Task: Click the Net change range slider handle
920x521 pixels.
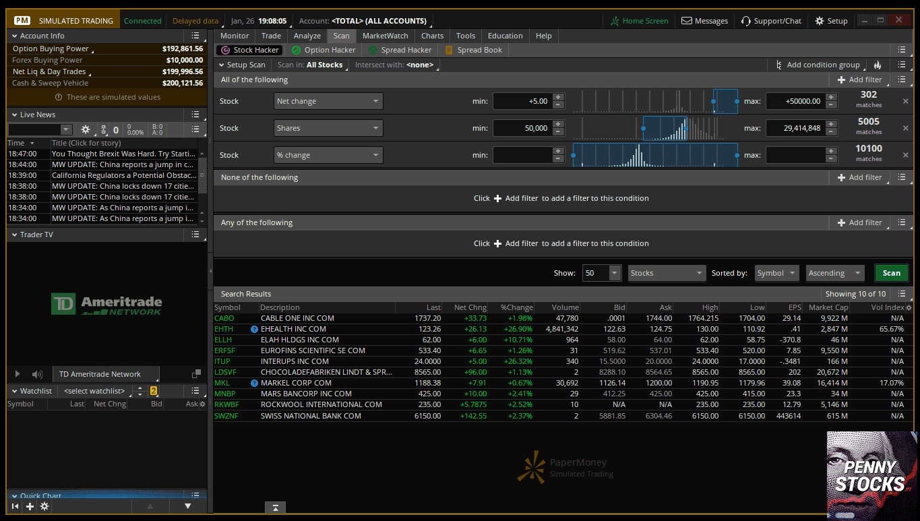Action: click(x=714, y=101)
